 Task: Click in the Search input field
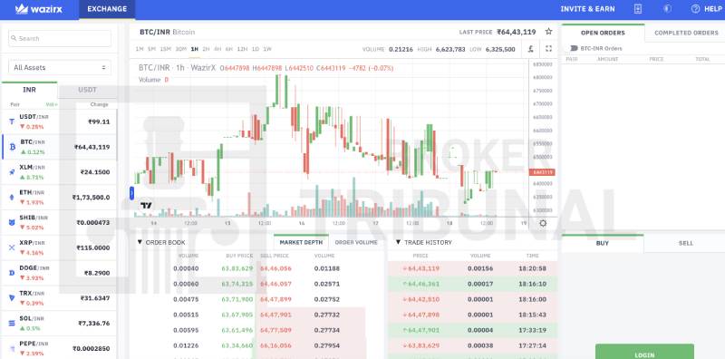click(60, 38)
